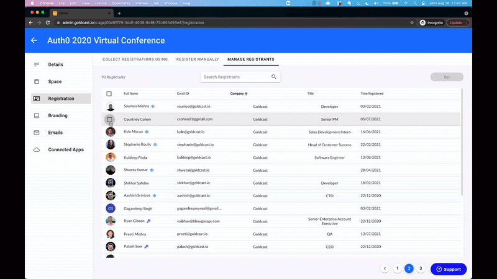Go to page 1 of registrants
497x279 pixels.
coord(397,268)
